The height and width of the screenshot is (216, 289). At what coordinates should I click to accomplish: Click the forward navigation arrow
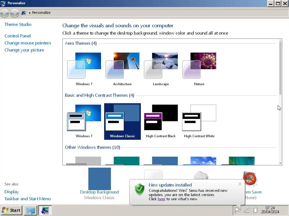15,13
